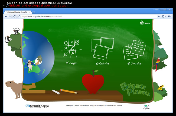Click the Inicio house icon
The width and height of the screenshot is (176, 116).
click(142, 23)
